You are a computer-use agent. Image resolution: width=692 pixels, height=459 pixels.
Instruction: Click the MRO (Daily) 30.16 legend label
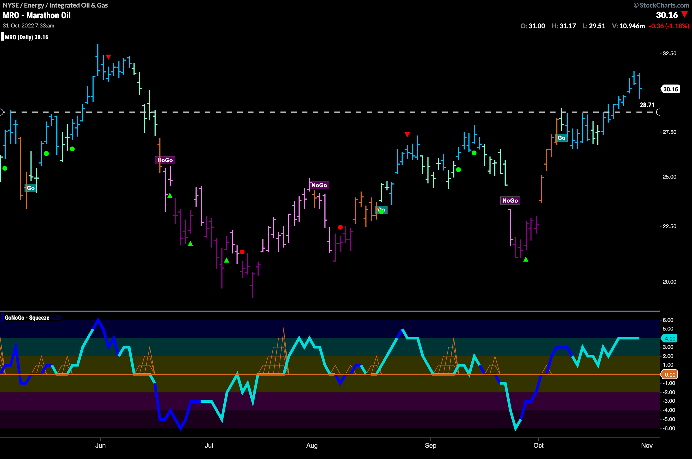[x=26, y=37]
